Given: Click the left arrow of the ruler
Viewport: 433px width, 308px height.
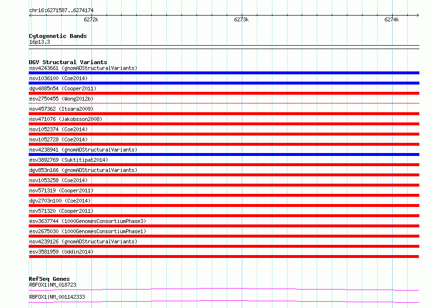Looking at the screenshot, I should point(30,16).
